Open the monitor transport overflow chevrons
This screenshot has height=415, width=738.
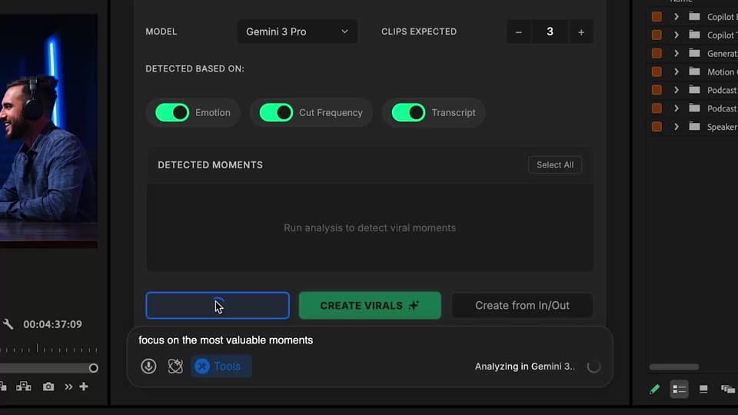68,387
